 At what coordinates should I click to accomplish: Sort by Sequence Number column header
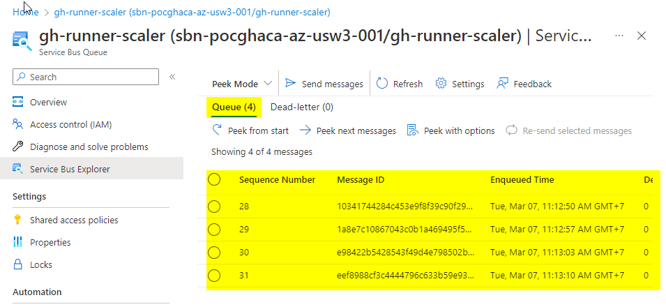278,180
